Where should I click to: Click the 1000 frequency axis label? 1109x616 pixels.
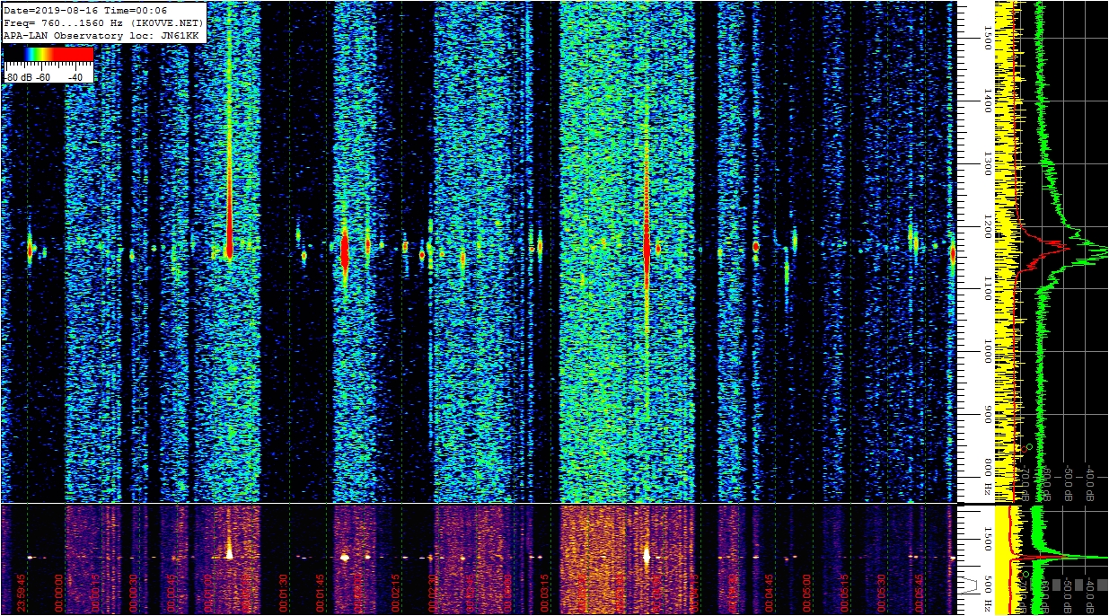click(987, 352)
